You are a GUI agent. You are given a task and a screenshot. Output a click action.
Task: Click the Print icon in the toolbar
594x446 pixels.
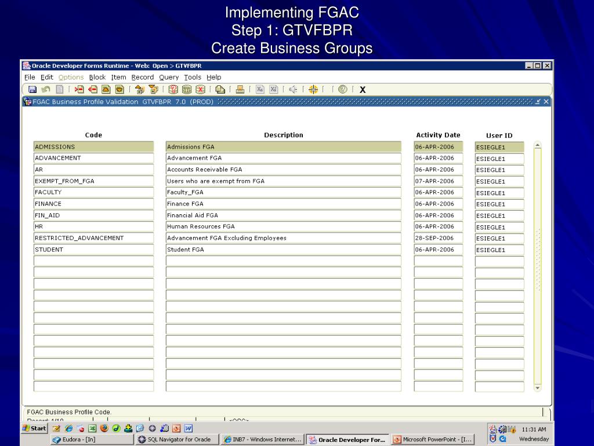tap(240, 89)
